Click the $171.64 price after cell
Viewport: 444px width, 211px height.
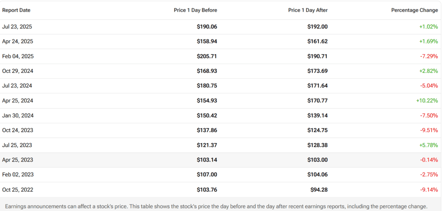pos(317,86)
